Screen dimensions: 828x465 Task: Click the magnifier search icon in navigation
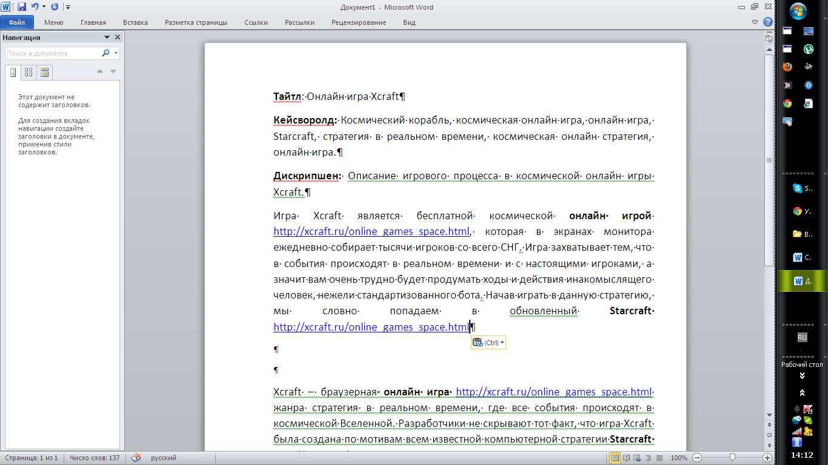pos(105,53)
